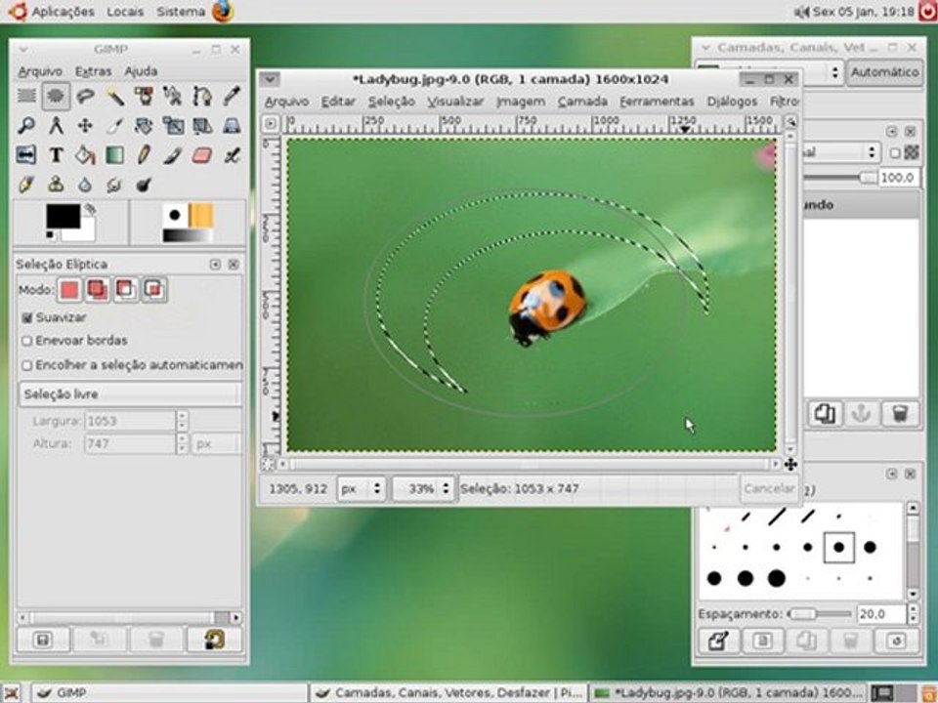Select the Scale tool

[173, 126]
